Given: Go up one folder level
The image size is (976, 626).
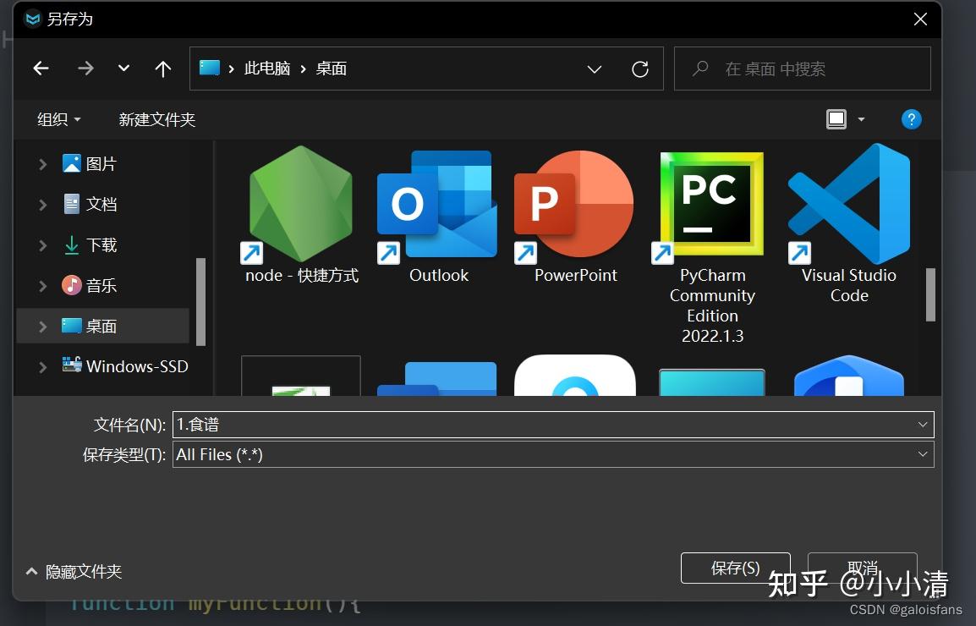Looking at the screenshot, I should point(163,69).
